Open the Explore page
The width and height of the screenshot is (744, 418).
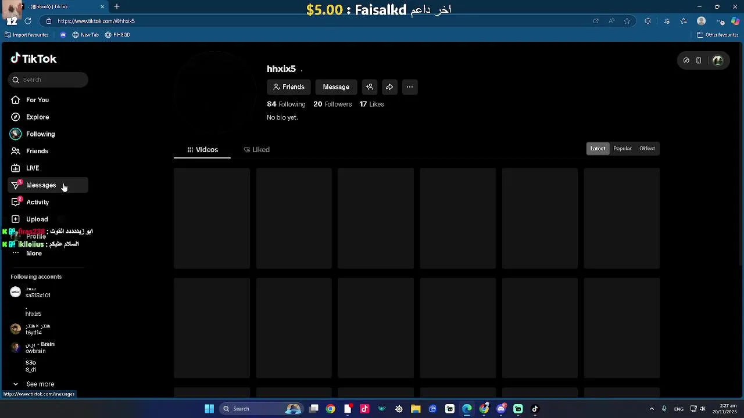point(48,117)
